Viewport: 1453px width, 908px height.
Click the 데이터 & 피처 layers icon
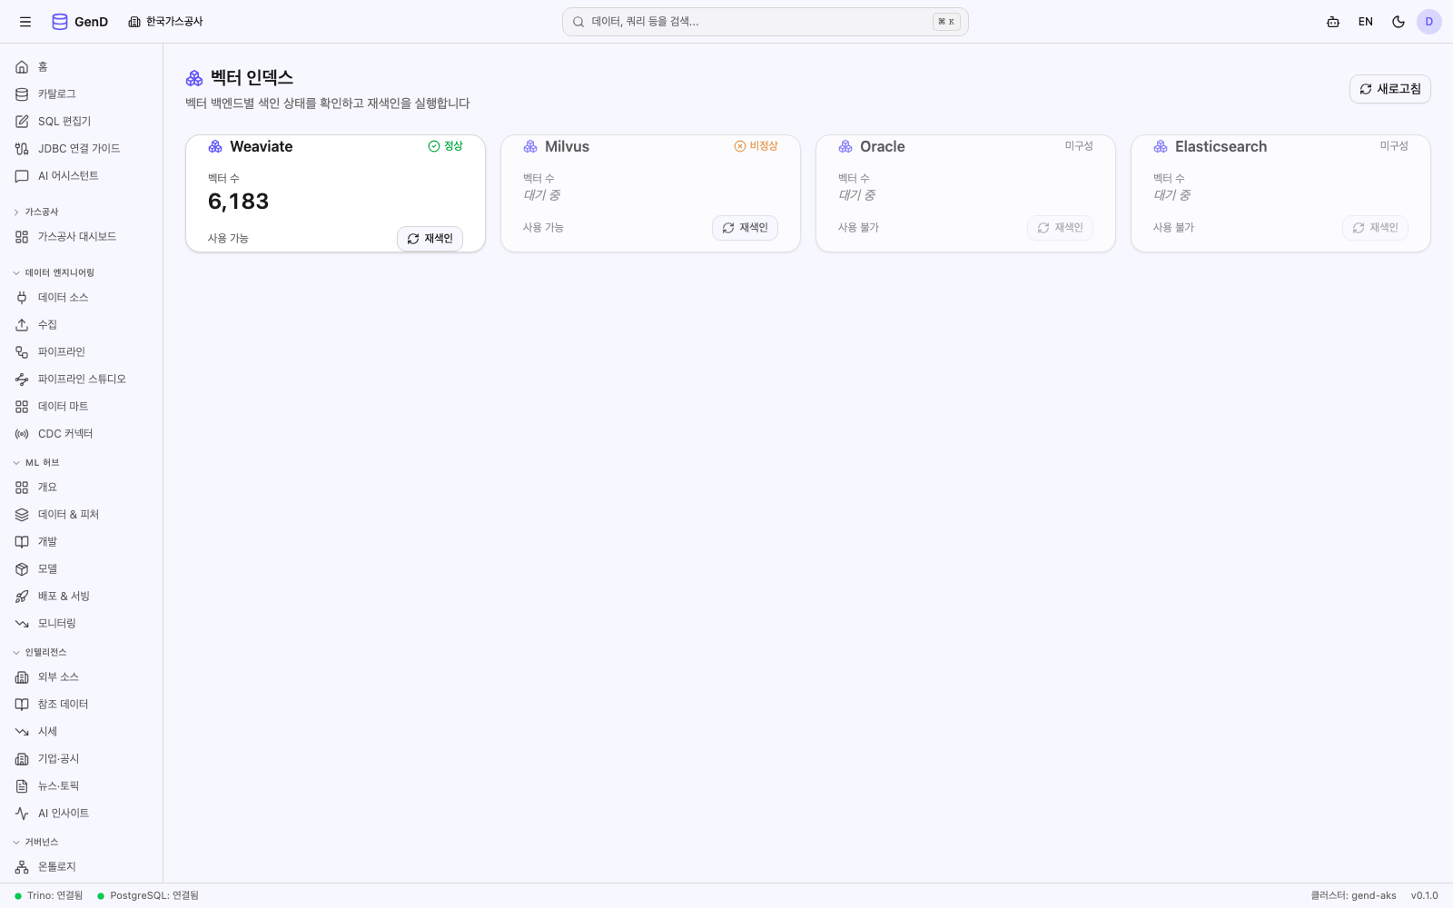click(x=22, y=515)
